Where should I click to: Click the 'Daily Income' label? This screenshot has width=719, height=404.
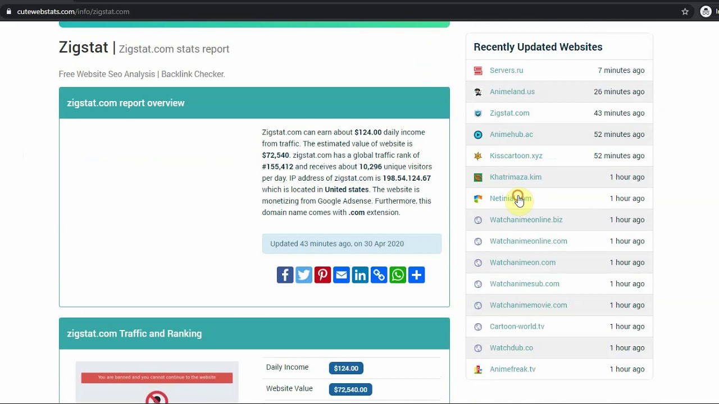287,367
